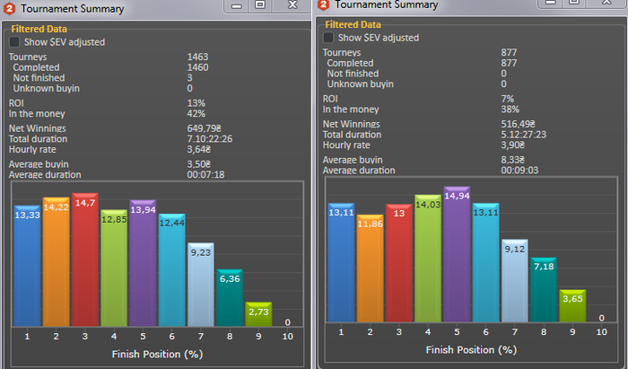Click orange bar 14,22 in left chart
This screenshot has width=628, height=369.
click(56, 261)
